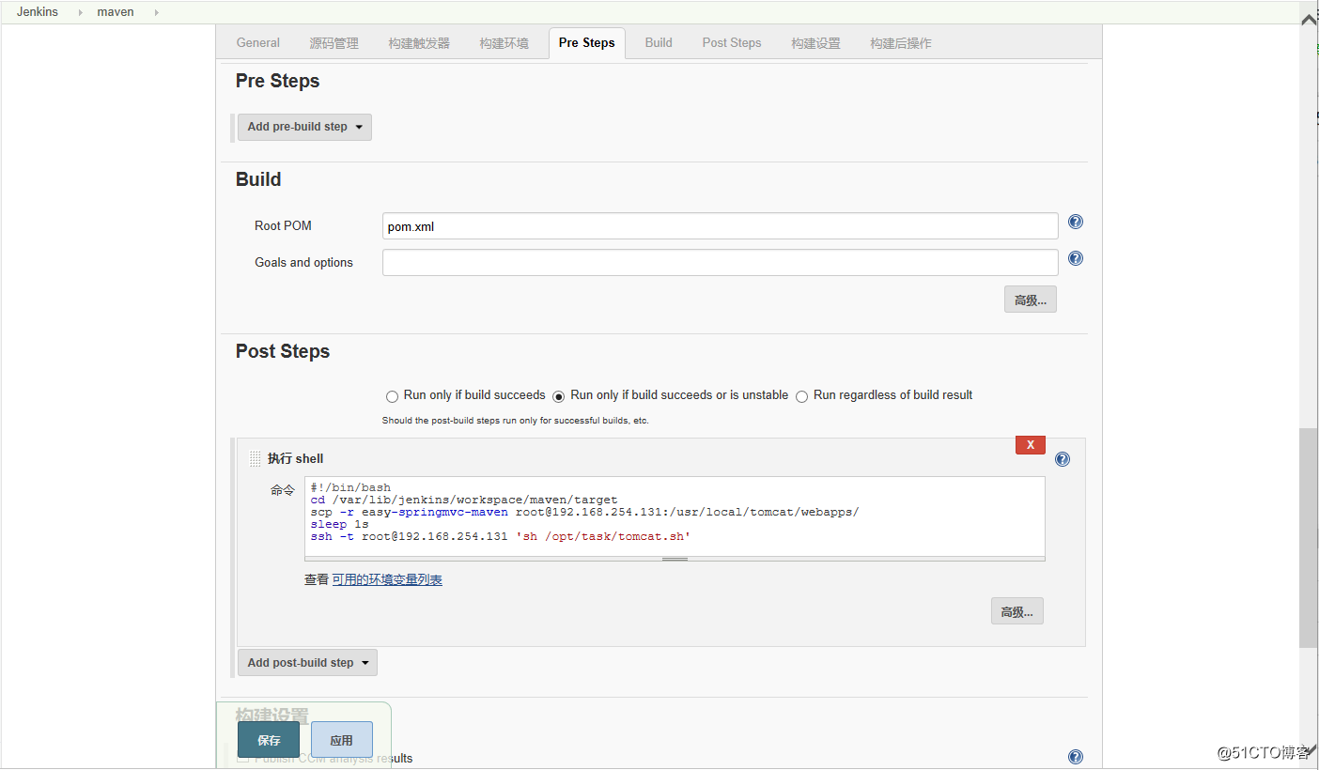The image size is (1319, 770).
Task: Grab the shell textarea resize handle
Action: pos(675,559)
